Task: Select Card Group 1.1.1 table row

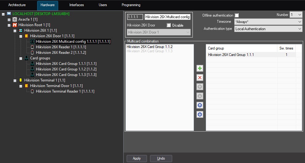Action: 251,55
